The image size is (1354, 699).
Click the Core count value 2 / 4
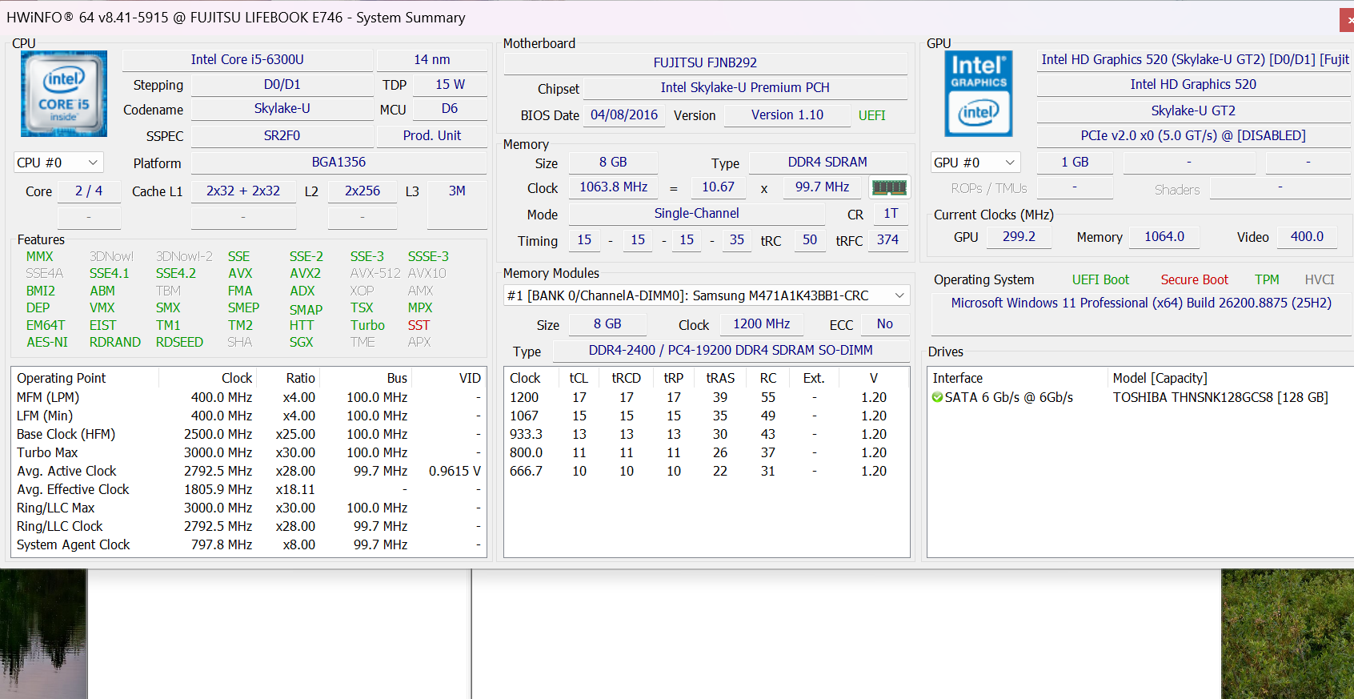pos(89,191)
